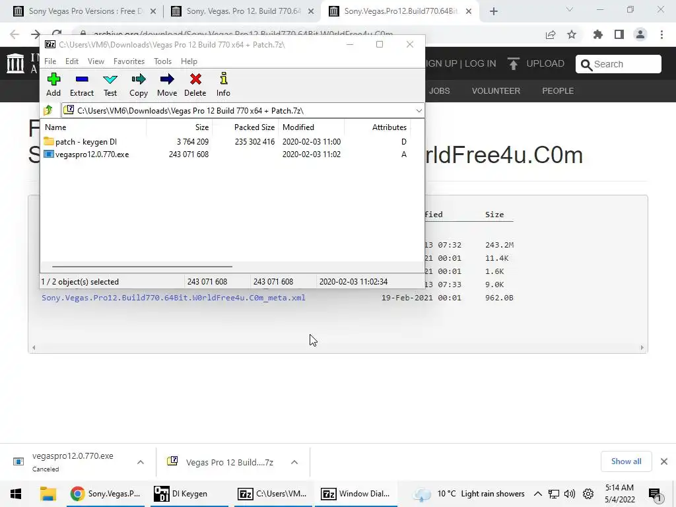This screenshot has width=676, height=507.
Task: Open the VOLUNTEER link
Action: tap(496, 91)
